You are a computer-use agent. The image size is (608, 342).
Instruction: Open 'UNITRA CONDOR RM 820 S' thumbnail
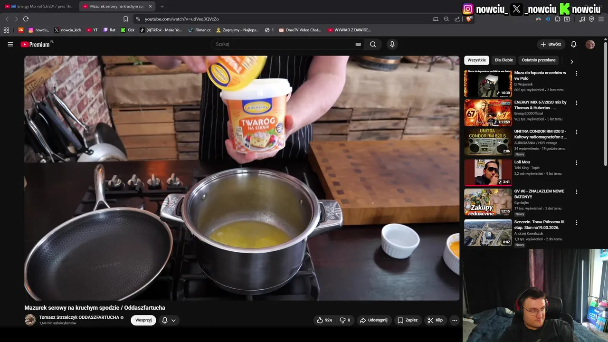(488, 142)
